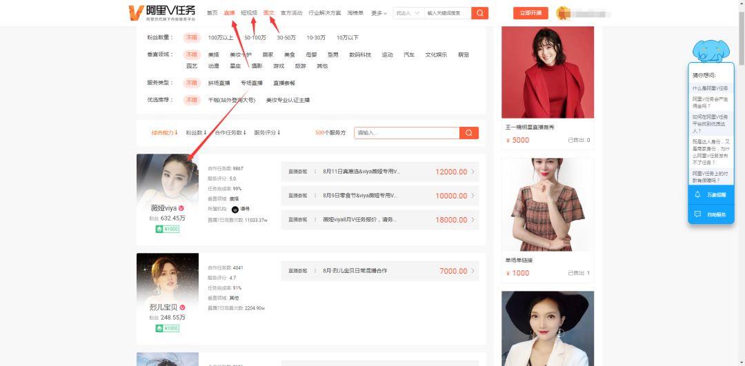The image size is (745, 366).
Task: Open the 7000.00 package via its arrow
Action: [x=473, y=271]
